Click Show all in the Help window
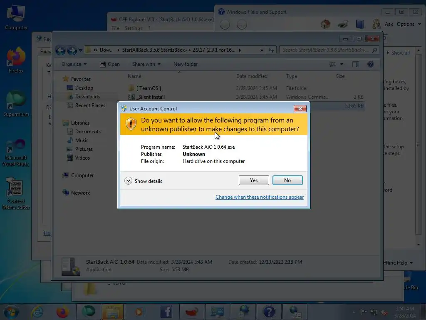Viewport: 426px width, 320px height. pyautogui.click(x=398, y=53)
